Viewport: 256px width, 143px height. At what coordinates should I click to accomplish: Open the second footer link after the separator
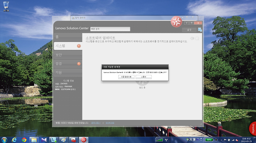[x=110, y=123]
